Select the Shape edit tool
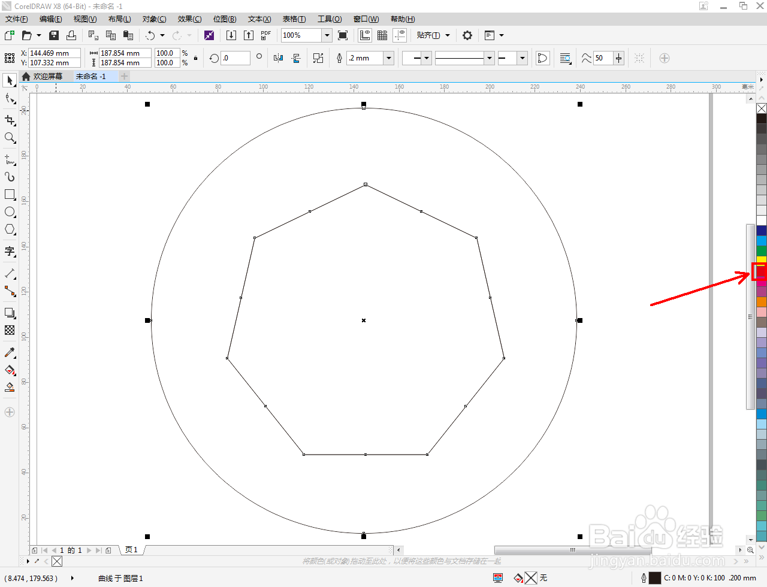Image resolution: width=767 pixels, height=587 pixels. (x=10, y=98)
